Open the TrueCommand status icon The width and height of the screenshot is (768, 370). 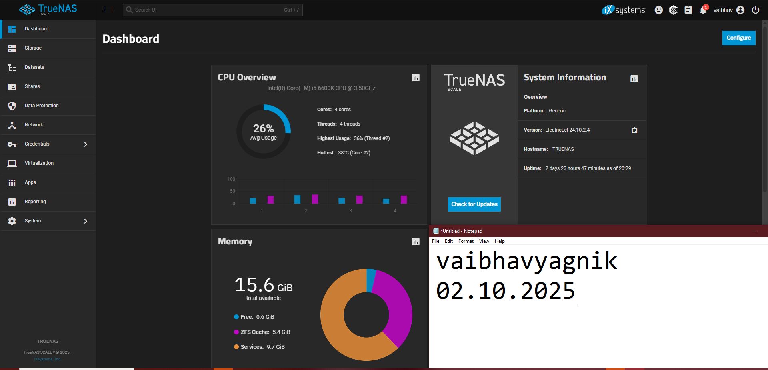click(673, 10)
